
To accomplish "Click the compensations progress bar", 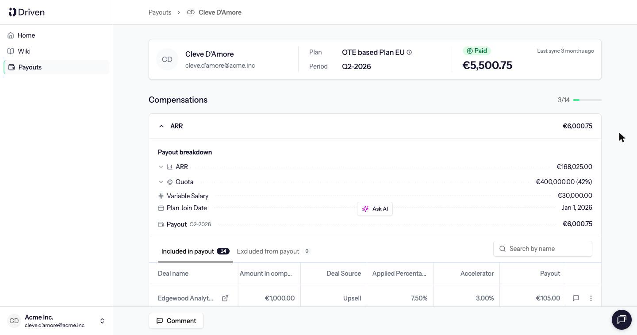I will (x=587, y=100).
